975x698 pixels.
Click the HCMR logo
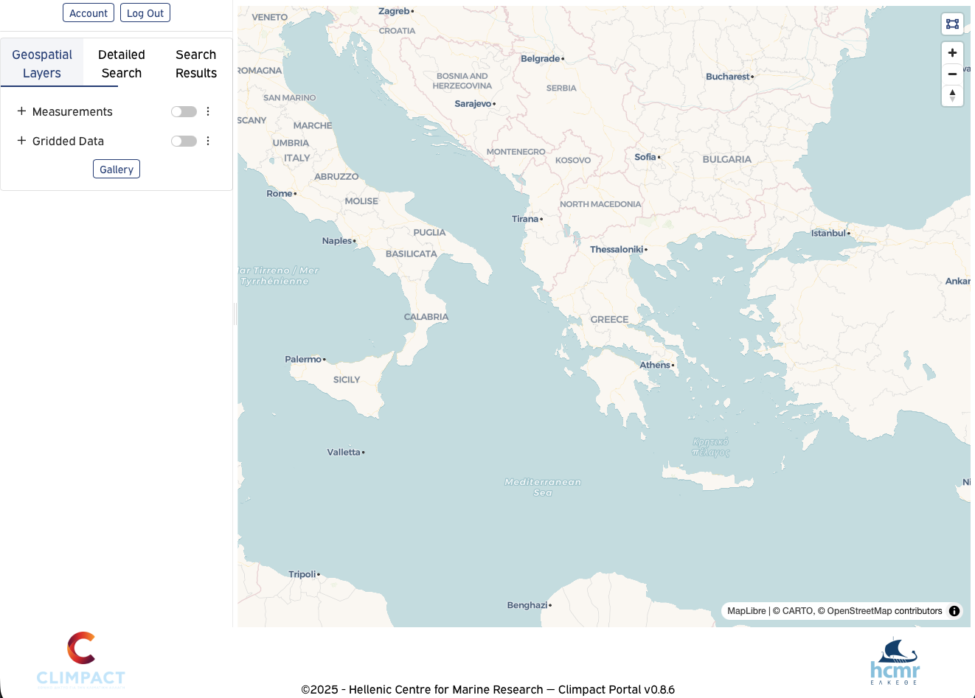pyautogui.click(x=895, y=660)
